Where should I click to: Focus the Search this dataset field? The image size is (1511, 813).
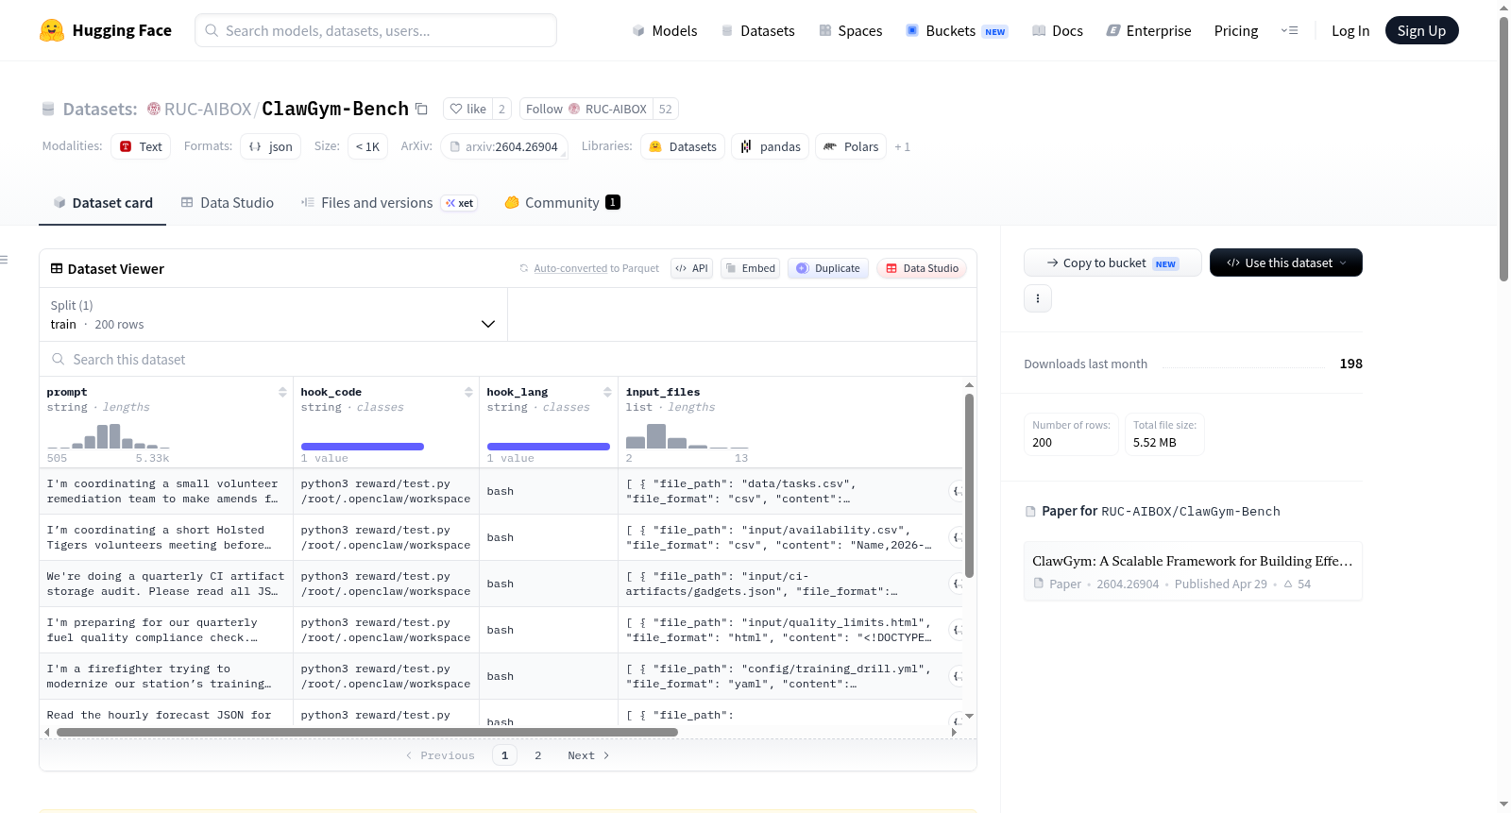[x=507, y=360]
